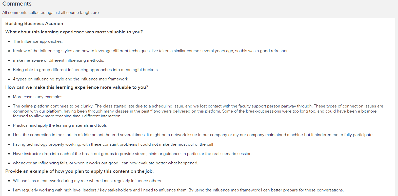Click the "All comments collected" intro text
Screen dimensions: 398x196
(x=51, y=13)
